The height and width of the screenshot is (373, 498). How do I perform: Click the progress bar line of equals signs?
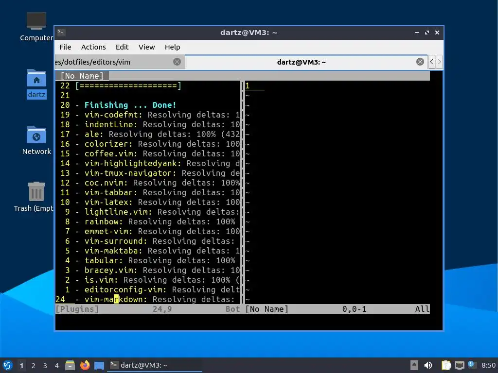tap(128, 85)
